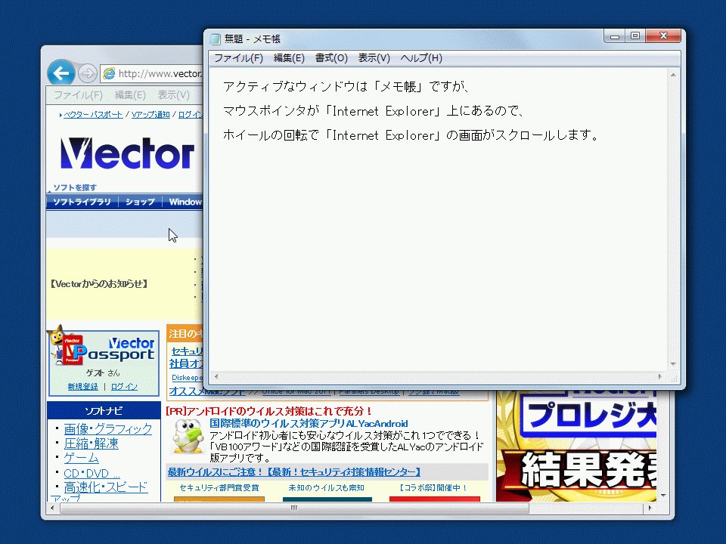Click the Internet Explorer forward arrow button
This screenshot has height=544, width=726.
87,73
